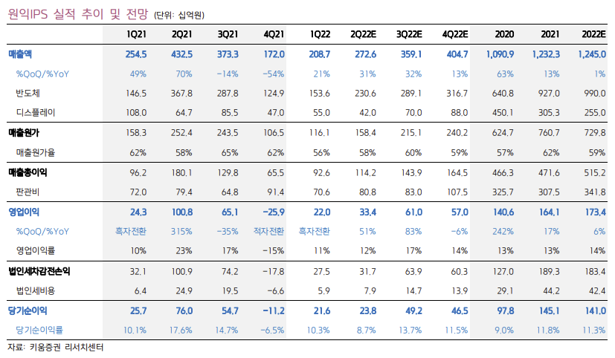Screen dimensions: 615x358
Task: Click the 1Q21 column header
Action: 135,35
